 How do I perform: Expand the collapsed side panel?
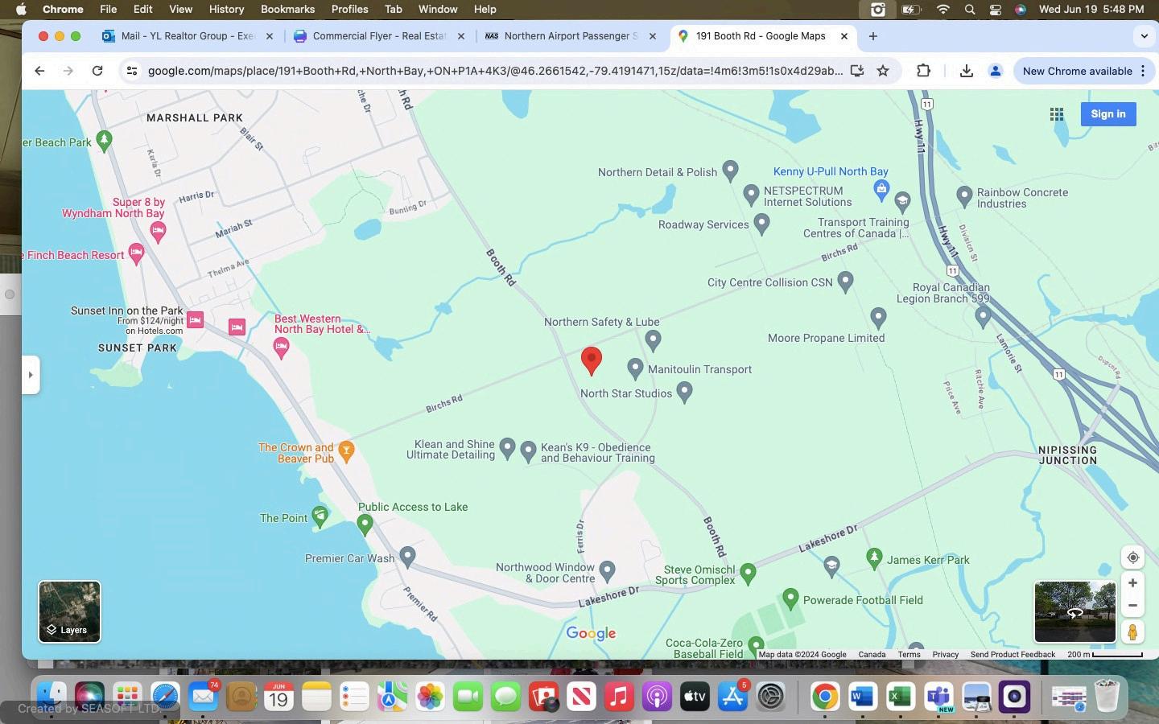point(31,375)
